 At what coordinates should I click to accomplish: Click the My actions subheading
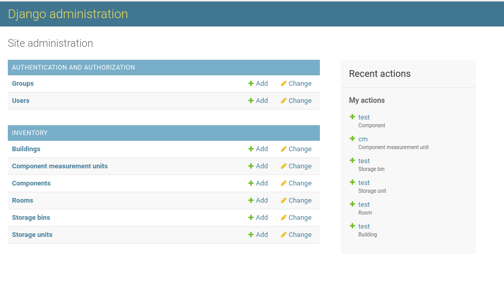pyautogui.click(x=367, y=101)
